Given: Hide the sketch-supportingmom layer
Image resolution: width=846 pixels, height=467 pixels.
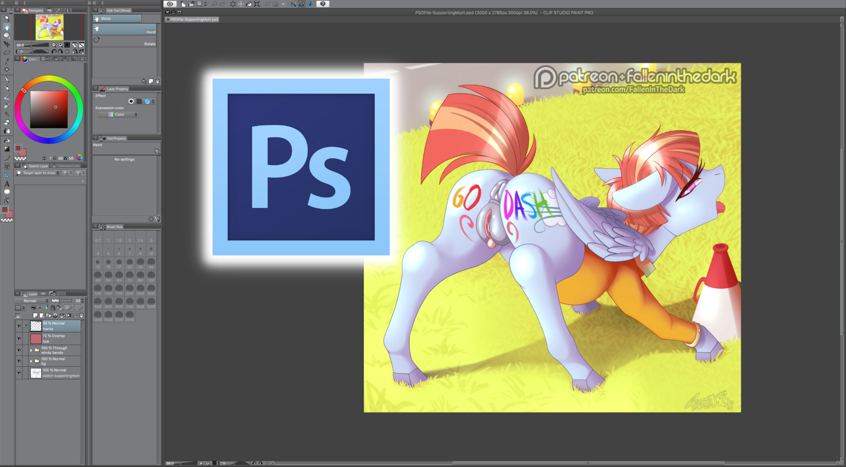Looking at the screenshot, I should point(19,373).
